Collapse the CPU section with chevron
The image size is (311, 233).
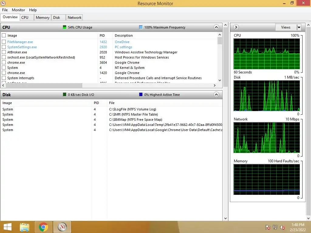pyautogui.click(x=216, y=27)
